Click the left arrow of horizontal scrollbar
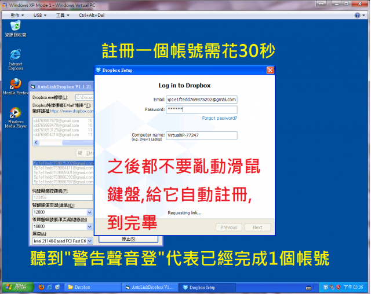The height and width of the screenshot is (294, 371). pyautogui.click(x=36, y=142)
